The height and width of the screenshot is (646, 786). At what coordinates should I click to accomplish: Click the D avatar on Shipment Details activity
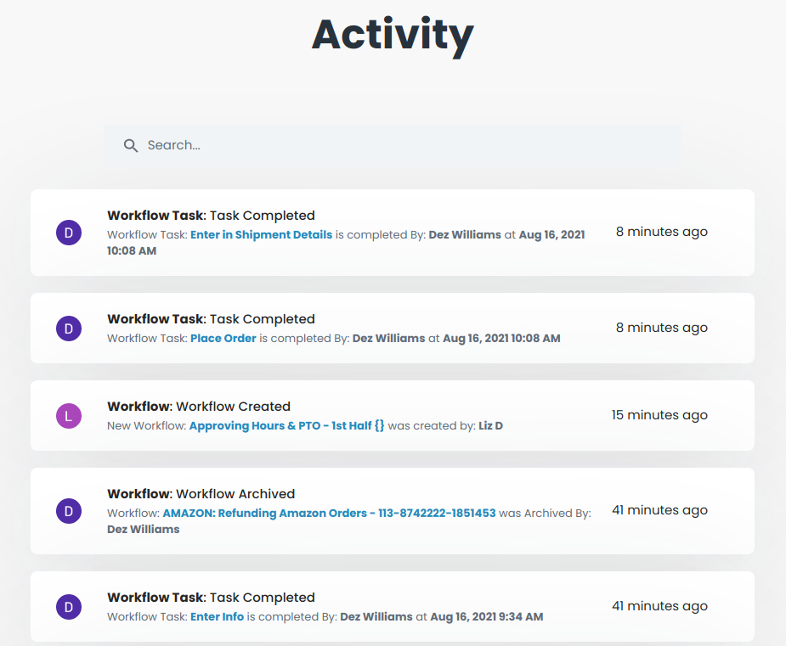click(x=69, y=233)
